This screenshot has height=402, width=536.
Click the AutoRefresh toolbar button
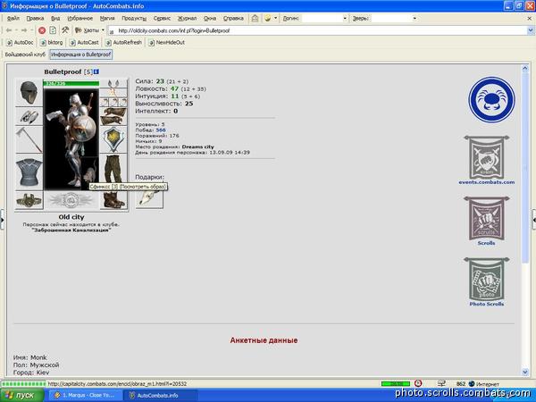[x=123, y=42]
